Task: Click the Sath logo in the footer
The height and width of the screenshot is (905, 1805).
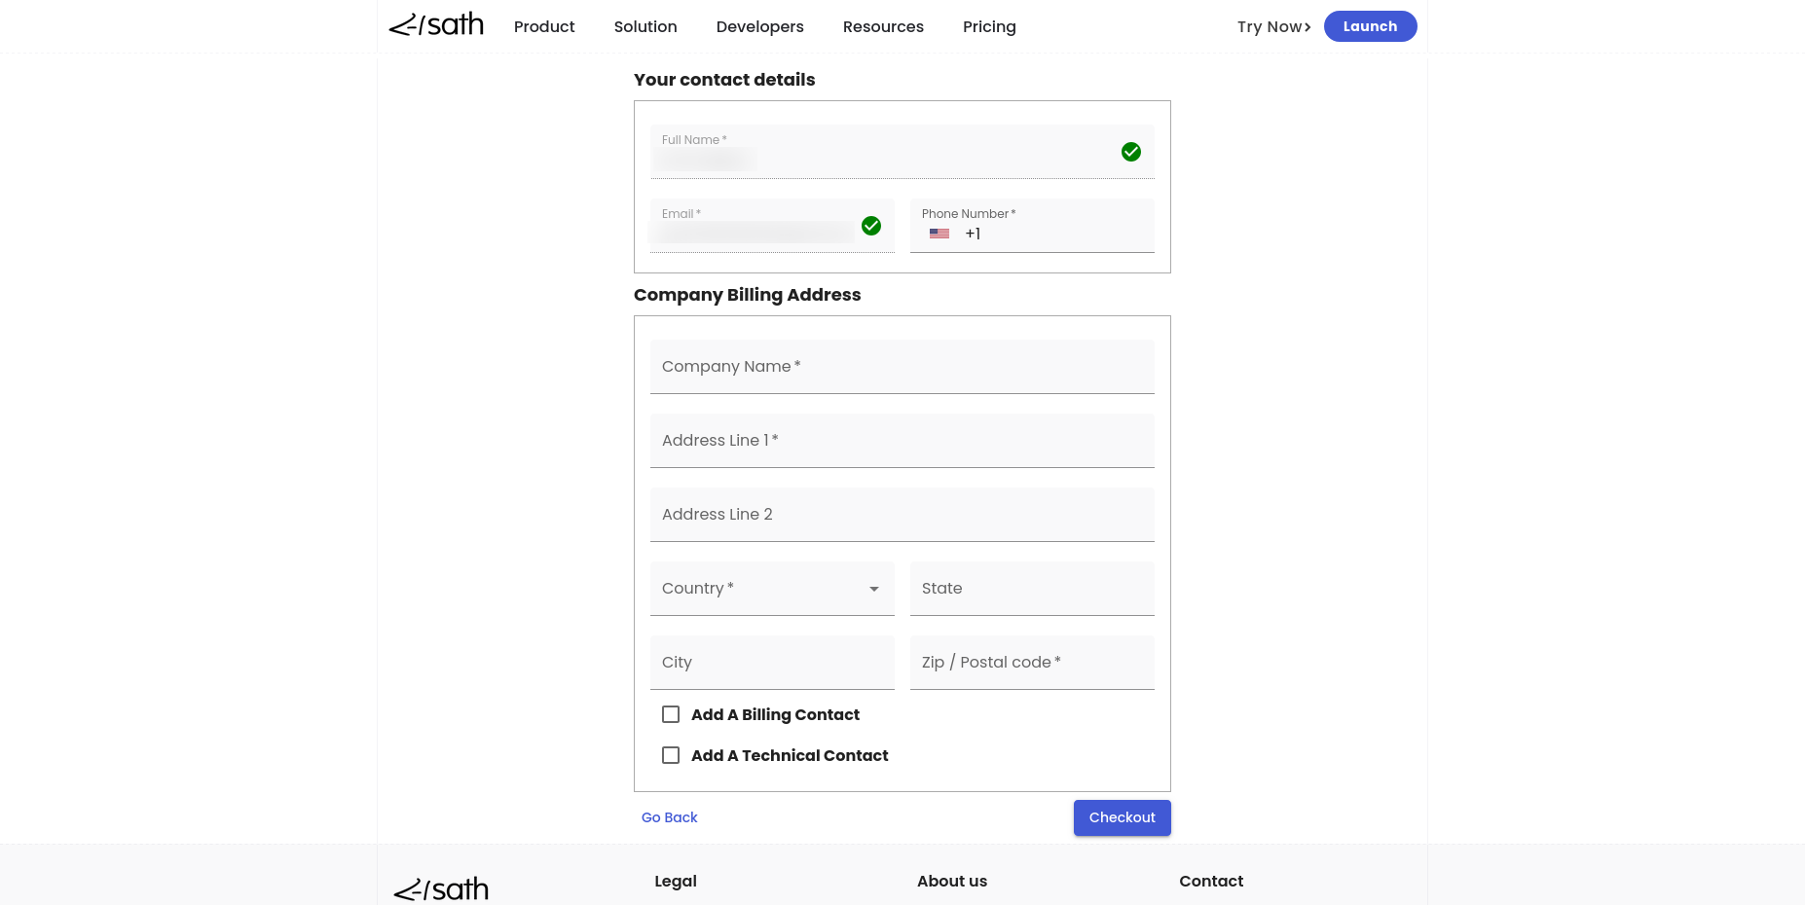Action: click(x=441, y=888)
